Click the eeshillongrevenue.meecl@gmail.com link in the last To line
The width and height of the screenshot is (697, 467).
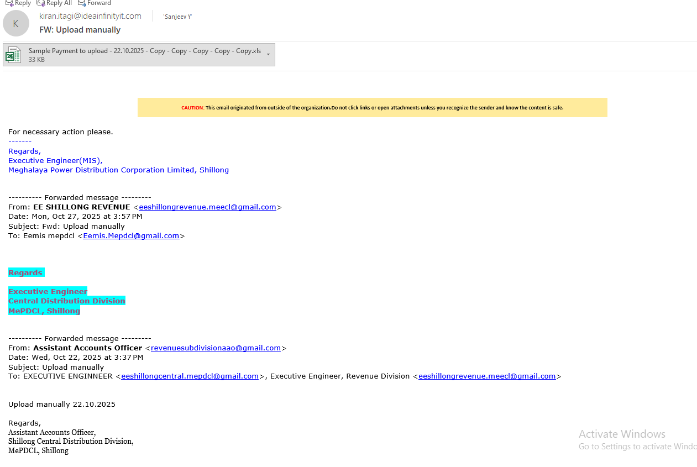(487, 376)
